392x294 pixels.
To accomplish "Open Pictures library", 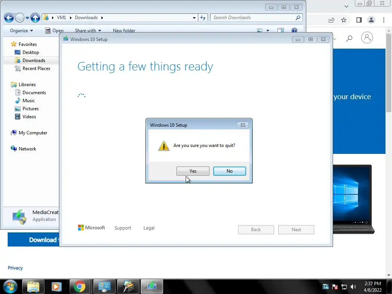I will point(31,108).
